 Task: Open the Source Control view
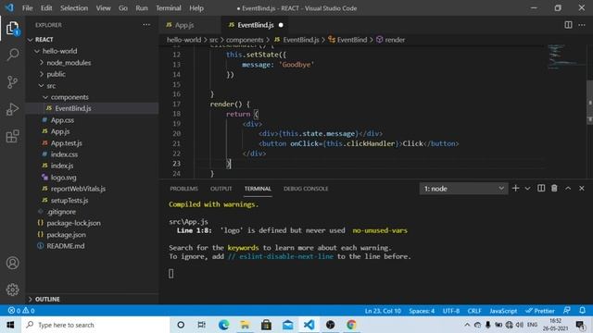12,82
